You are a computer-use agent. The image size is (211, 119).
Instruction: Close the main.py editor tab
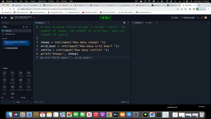pos(45,23)
